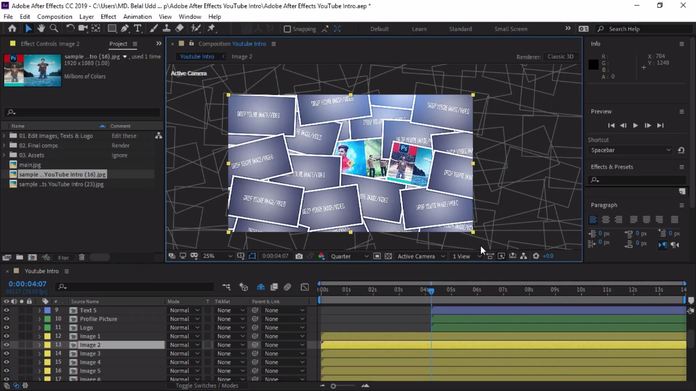Viewport: 696px width, 391px height.
Task: Go to the Home screen icon
Action: click(12, 29)
